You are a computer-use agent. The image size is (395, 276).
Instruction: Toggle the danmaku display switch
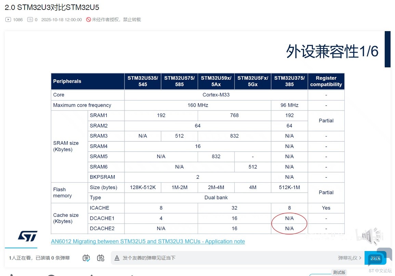pyautogui.click(x=87, y=258)
